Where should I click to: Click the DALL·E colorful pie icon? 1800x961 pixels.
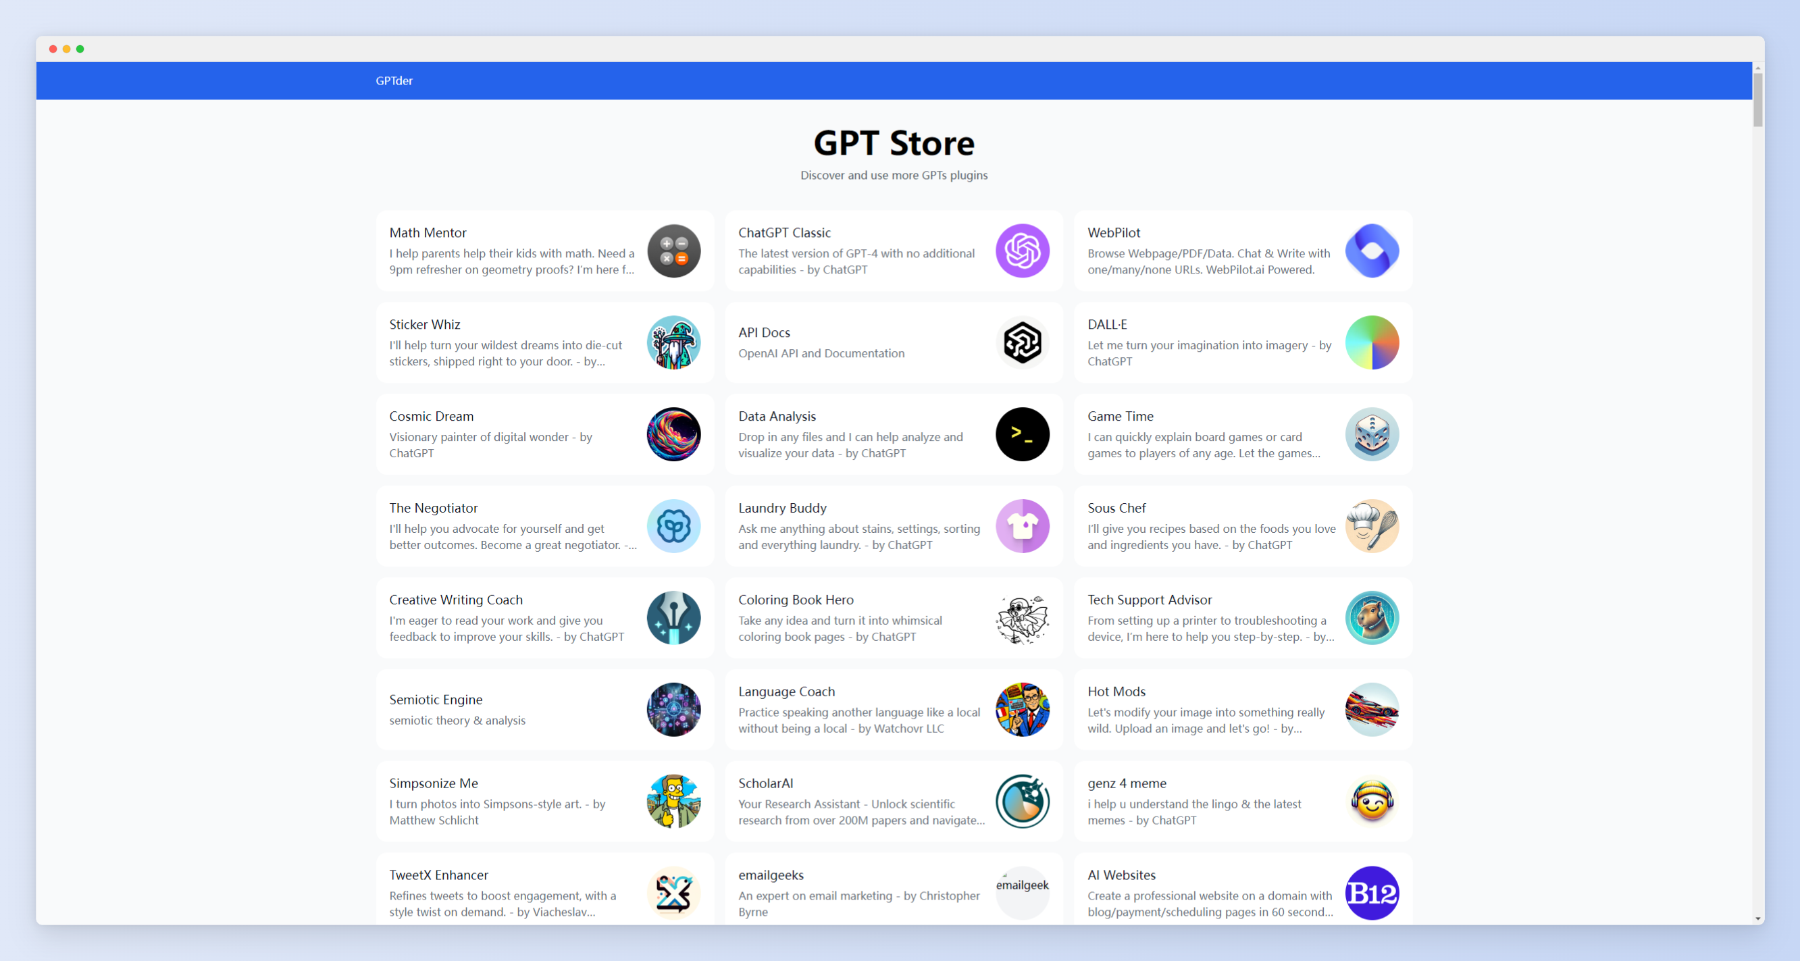1372,342
